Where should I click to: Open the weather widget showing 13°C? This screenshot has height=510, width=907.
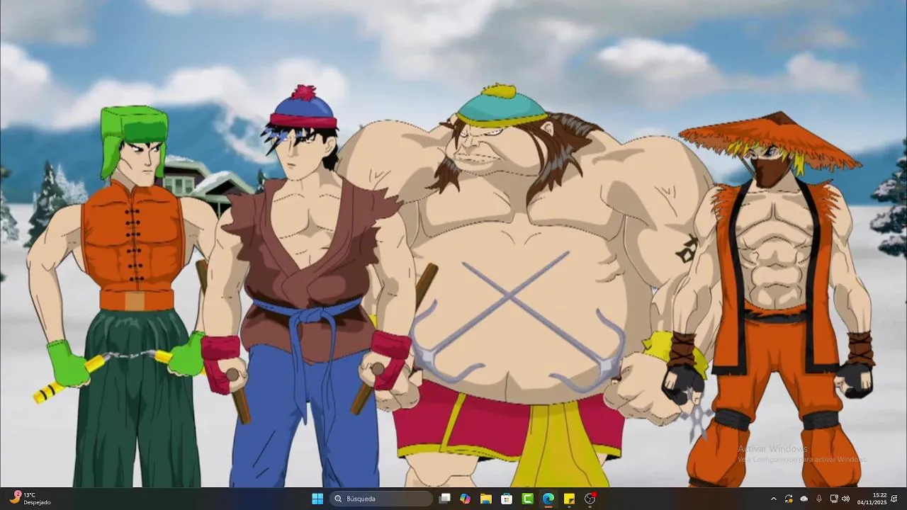30,499
